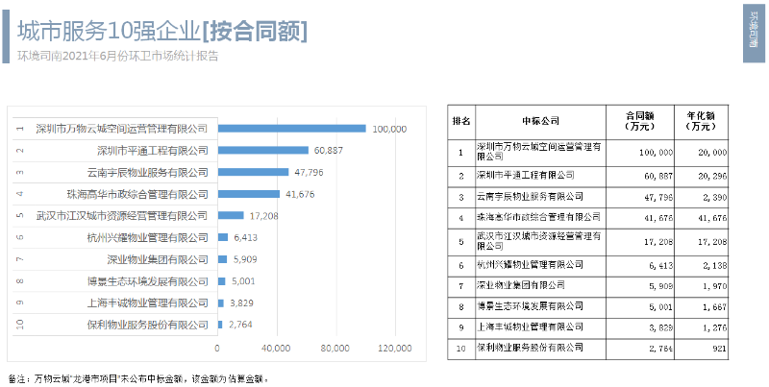Click chart label 上海丰诚物业管理有限公司

(x=147, y=303)
